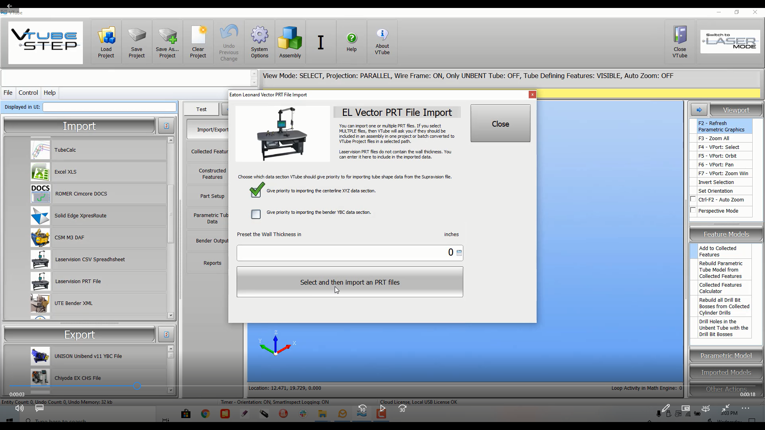
Task: Select ROMER Cimcore DOCS import icon
Action: click(x=40, y=194)
